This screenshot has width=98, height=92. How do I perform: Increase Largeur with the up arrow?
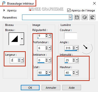19,59
